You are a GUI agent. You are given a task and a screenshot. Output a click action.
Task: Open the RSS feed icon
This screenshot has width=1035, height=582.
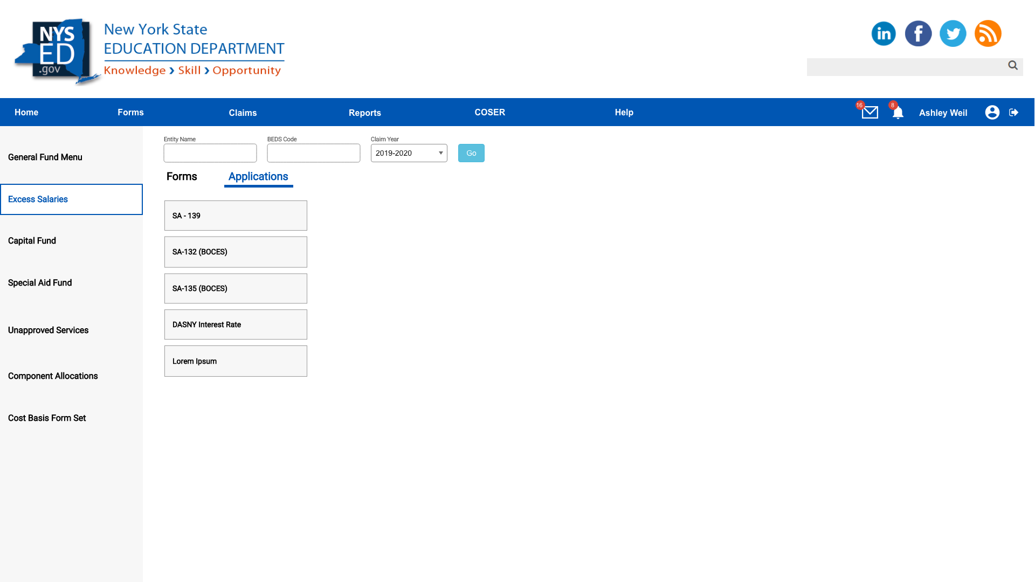pos(988,33)
